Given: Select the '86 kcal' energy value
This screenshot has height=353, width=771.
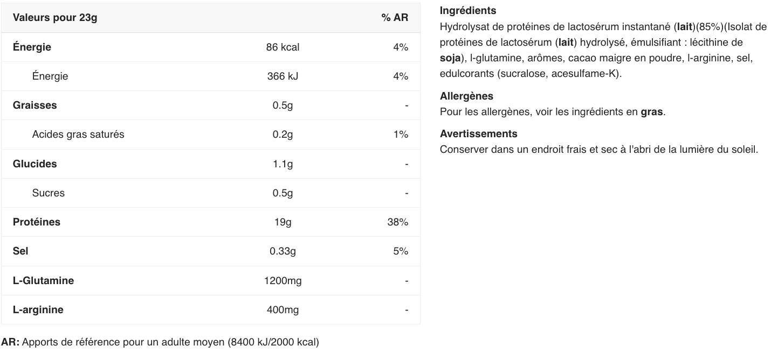Looking at the screenshot, I should point(283,47).
